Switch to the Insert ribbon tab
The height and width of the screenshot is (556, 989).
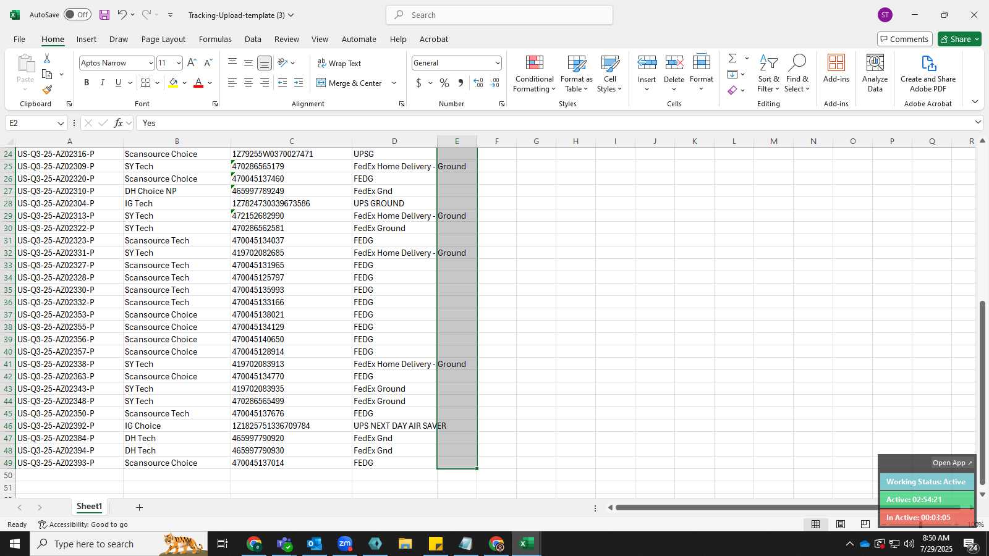(x=87, y=39)
